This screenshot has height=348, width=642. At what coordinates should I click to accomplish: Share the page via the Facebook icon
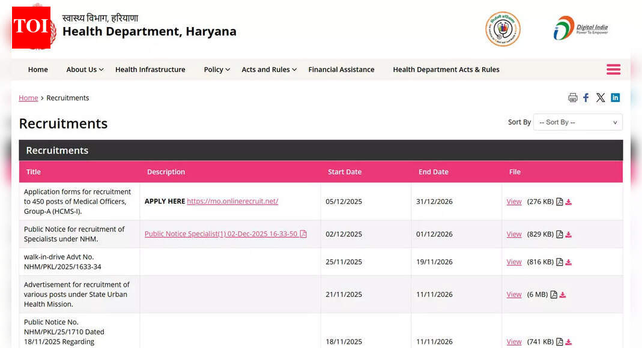(x=586, y=97)
